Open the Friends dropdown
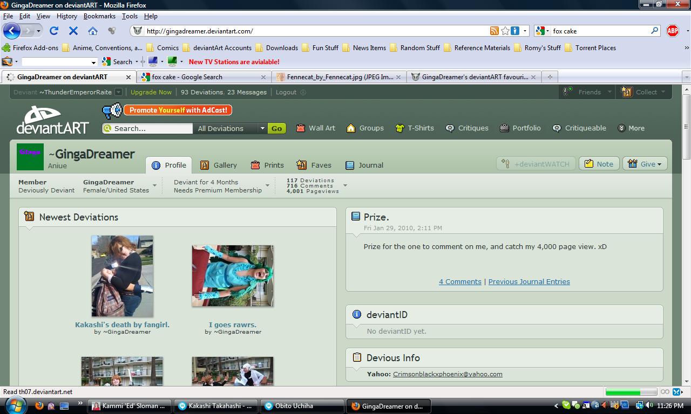The width and height of the screenshot is (691, 414). tap(587, 92)
